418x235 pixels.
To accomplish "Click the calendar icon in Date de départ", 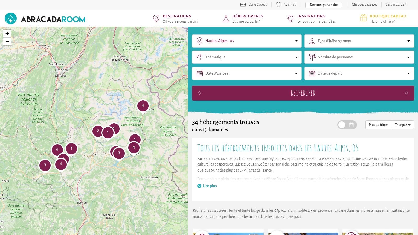I will pos(312,73).
